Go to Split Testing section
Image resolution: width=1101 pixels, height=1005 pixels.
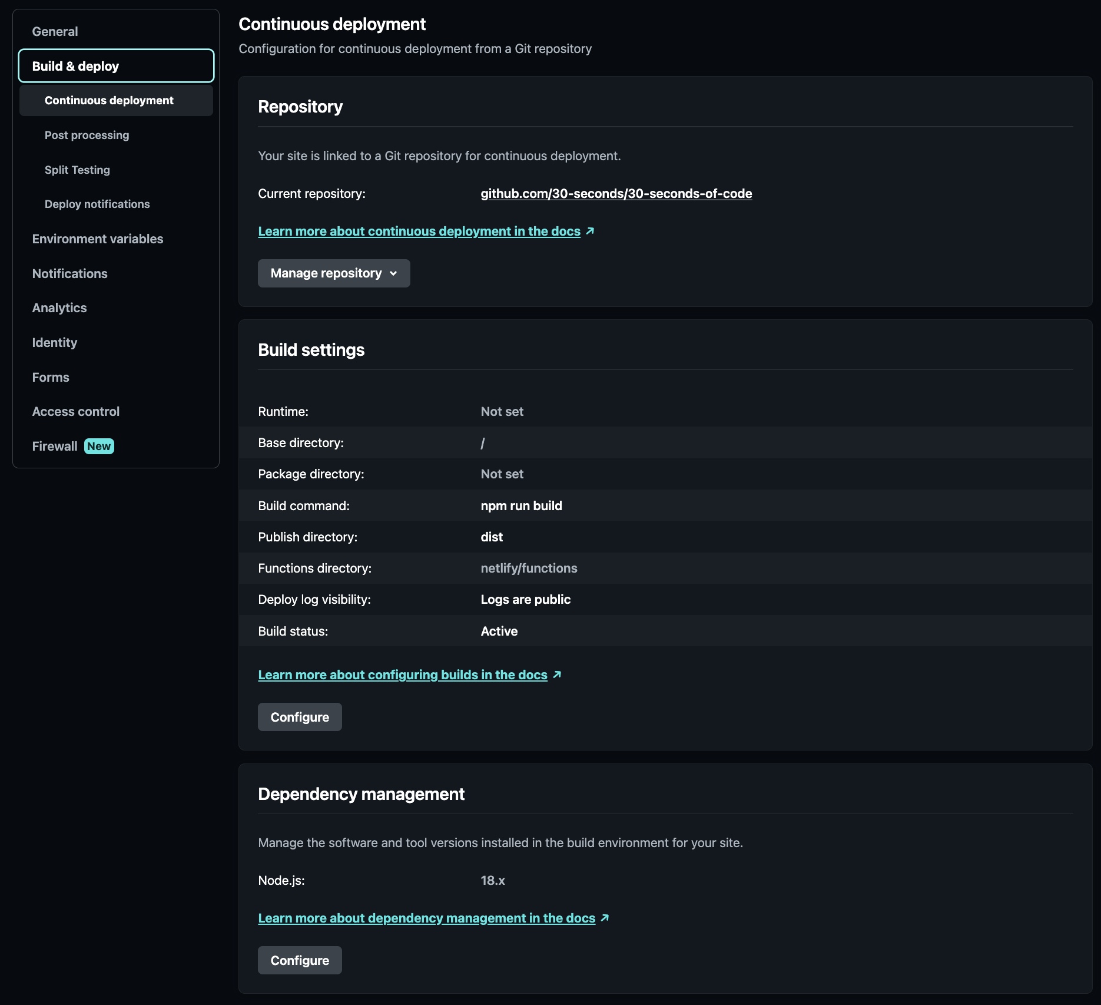pos(77,170)
